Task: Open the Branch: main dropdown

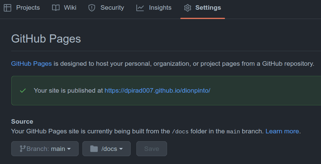Action: coord(45,149)
